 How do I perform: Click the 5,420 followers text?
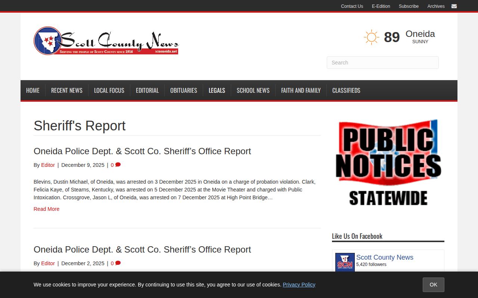(x=371, y=264)
